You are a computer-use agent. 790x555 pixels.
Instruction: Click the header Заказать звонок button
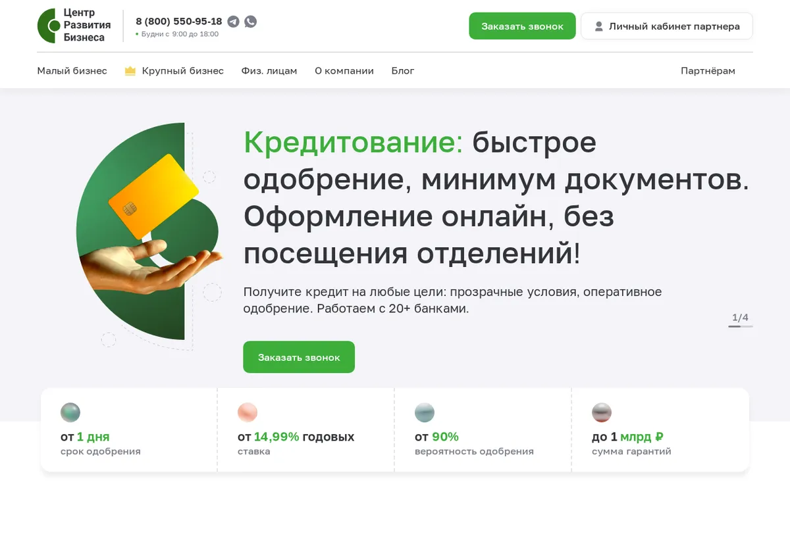pyautogui.click(x=522, y=26)
